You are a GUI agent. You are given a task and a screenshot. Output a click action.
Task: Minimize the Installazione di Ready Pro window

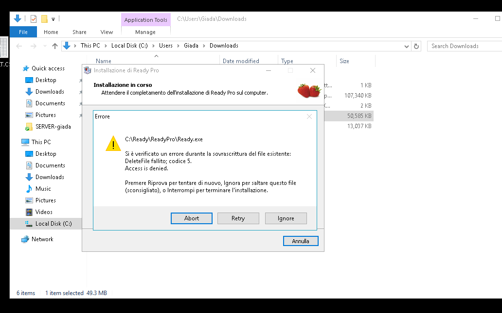[x=269, y=70]
